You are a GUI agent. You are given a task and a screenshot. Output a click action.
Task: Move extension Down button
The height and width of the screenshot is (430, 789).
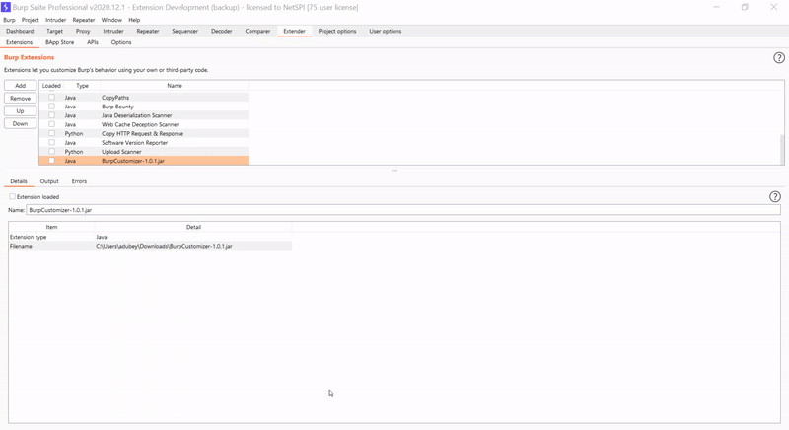(20, 123)
